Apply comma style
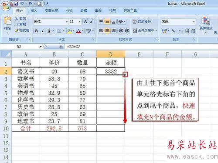218x163 pixels. 180,31
